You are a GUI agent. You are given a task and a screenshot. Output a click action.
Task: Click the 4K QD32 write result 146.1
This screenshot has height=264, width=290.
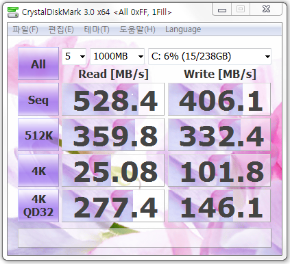(219, 206)
